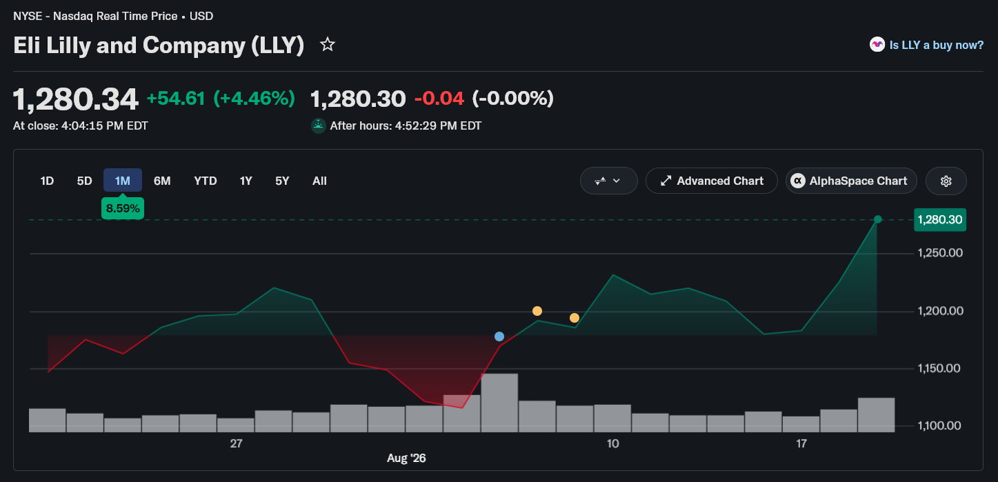Click the tallest volume bar
998x482 pixels.
point(499,403)
